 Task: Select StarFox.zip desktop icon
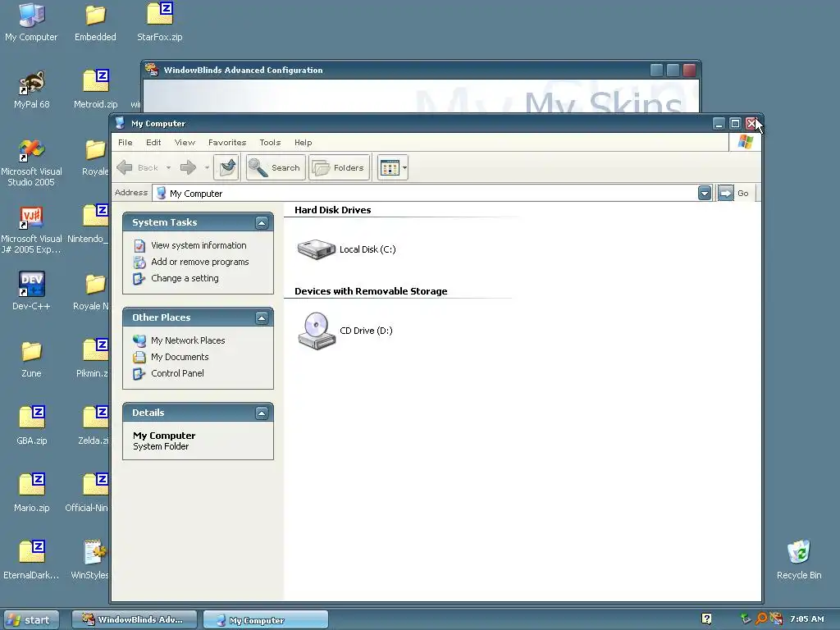coord(160,22)
